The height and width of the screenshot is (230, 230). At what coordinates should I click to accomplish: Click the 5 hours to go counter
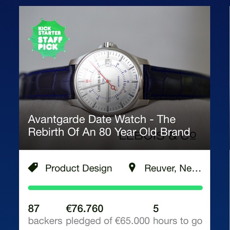tap(156, 208)
